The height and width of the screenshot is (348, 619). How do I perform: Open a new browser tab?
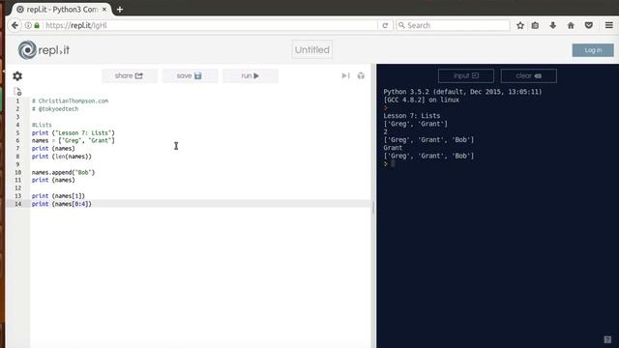tap(120, 9)
